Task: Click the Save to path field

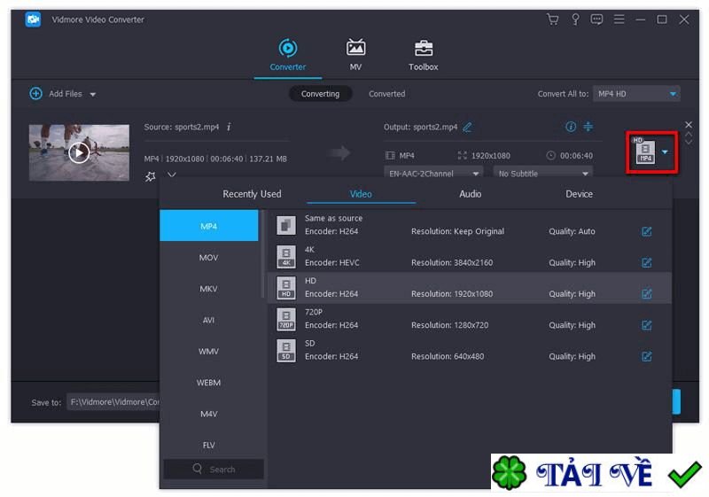Action: [x=113, y=401]
